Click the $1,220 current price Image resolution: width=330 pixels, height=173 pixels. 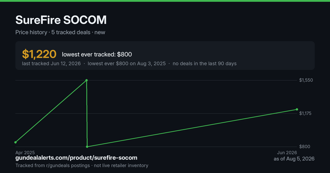click(x=39, y=54)
